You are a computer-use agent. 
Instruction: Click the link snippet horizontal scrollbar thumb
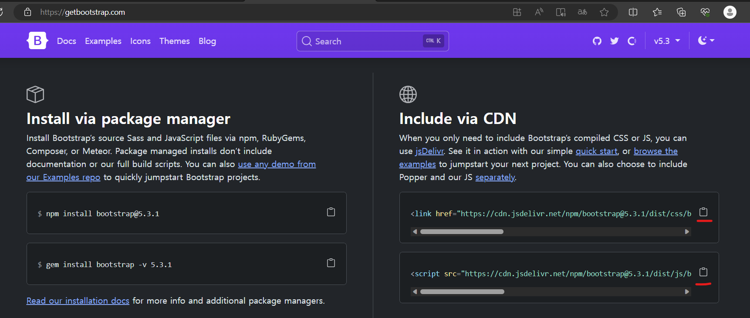(x=462, y=231)
